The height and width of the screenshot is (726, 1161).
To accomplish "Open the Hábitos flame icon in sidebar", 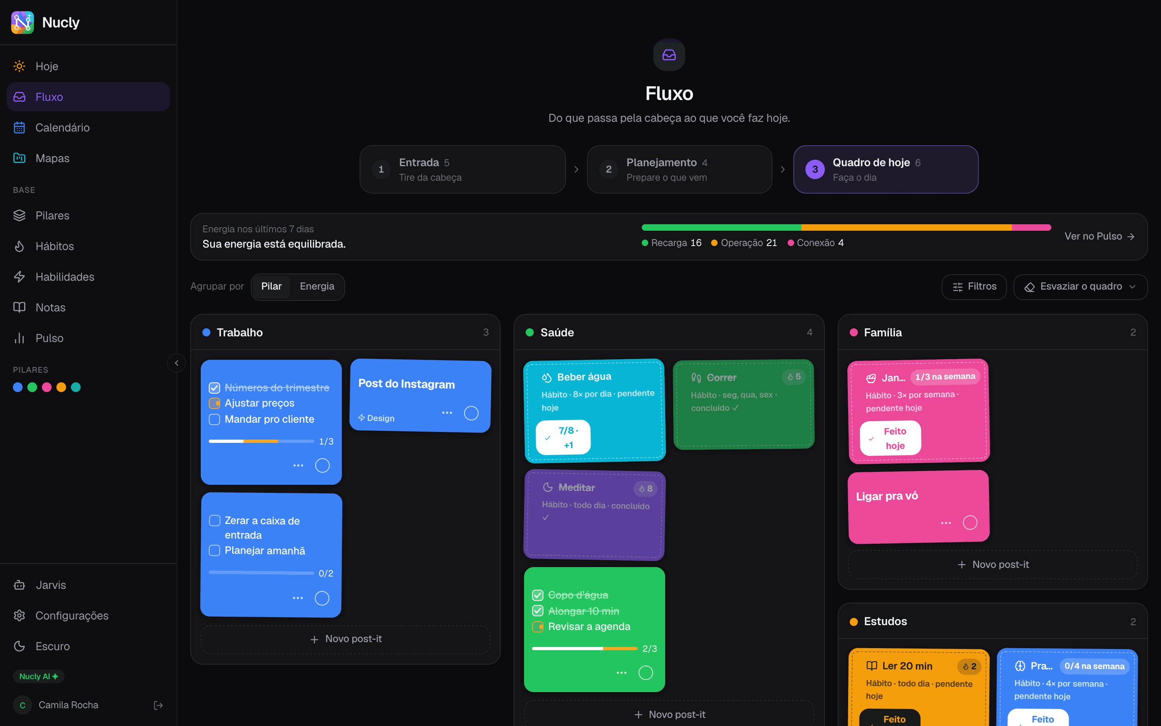I will [19, 246].
